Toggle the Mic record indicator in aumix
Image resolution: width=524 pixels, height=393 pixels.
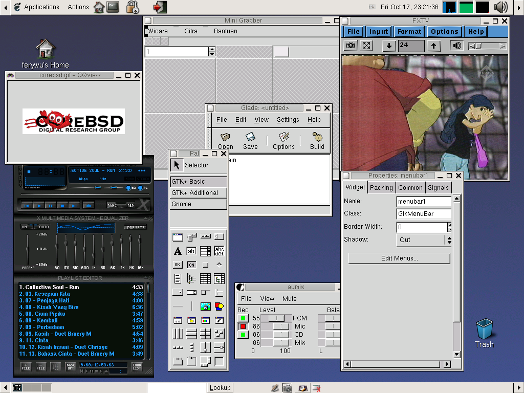click(x=243, y=326)
